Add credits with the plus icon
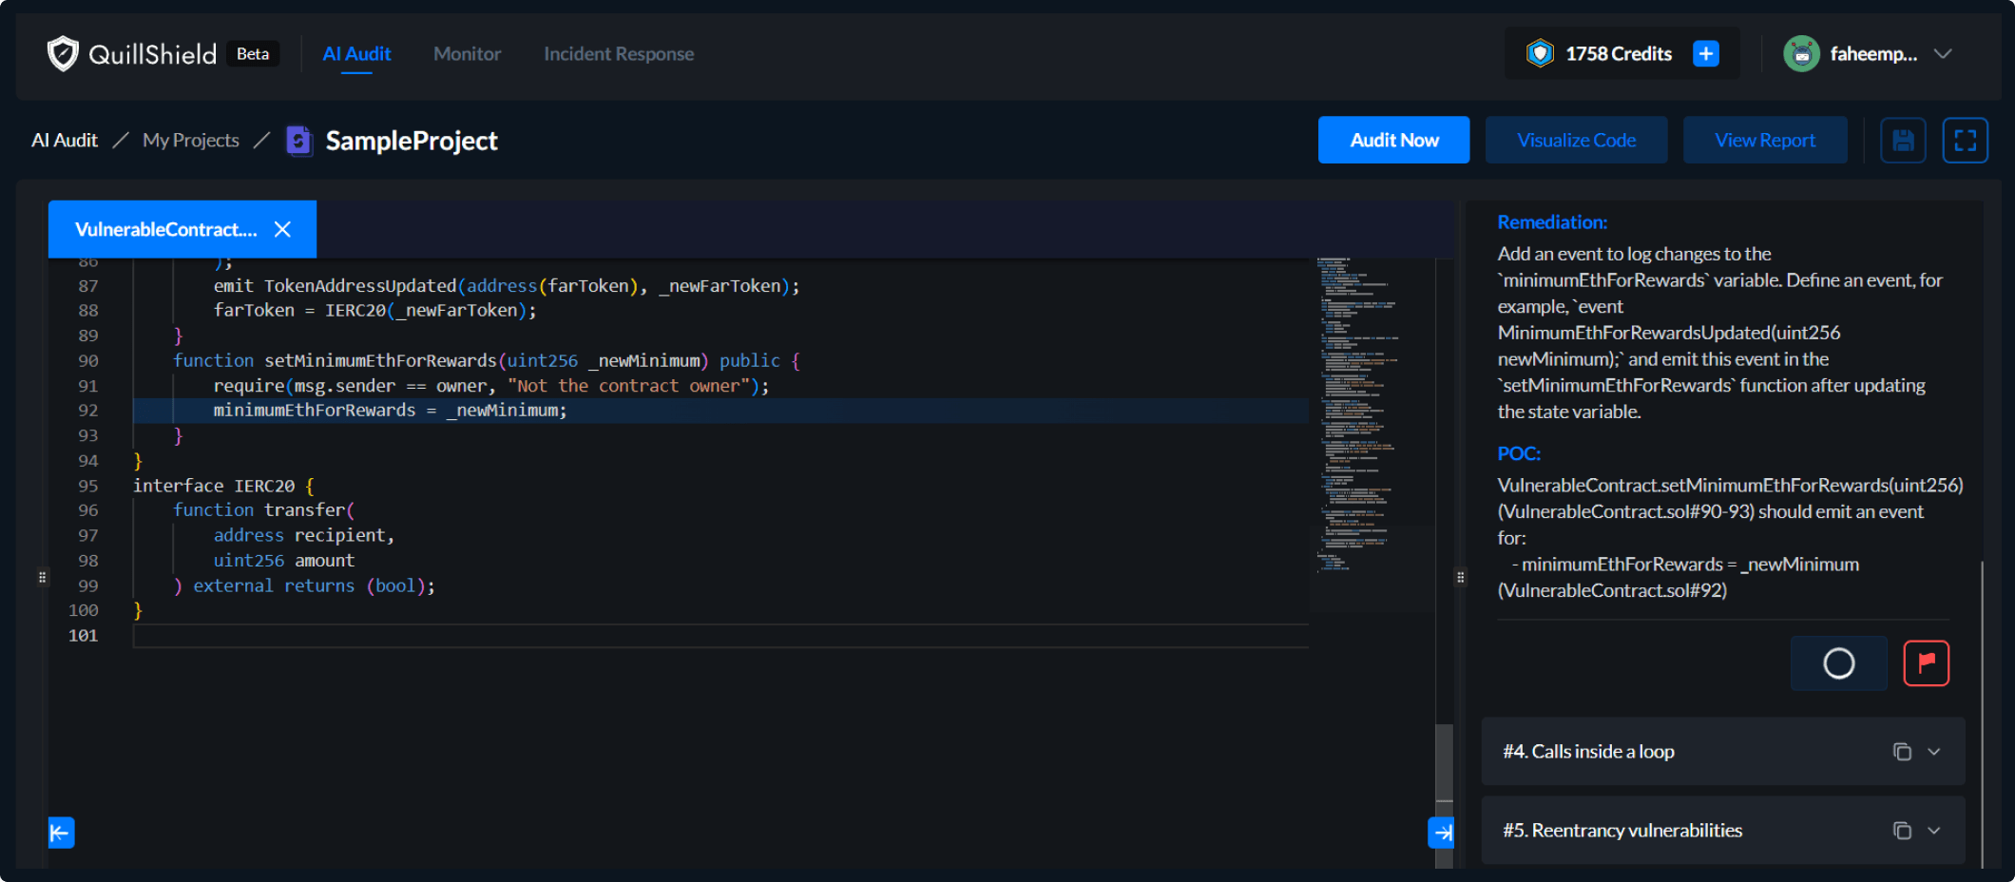The image size is (2015, 882). pos(1706,54)
